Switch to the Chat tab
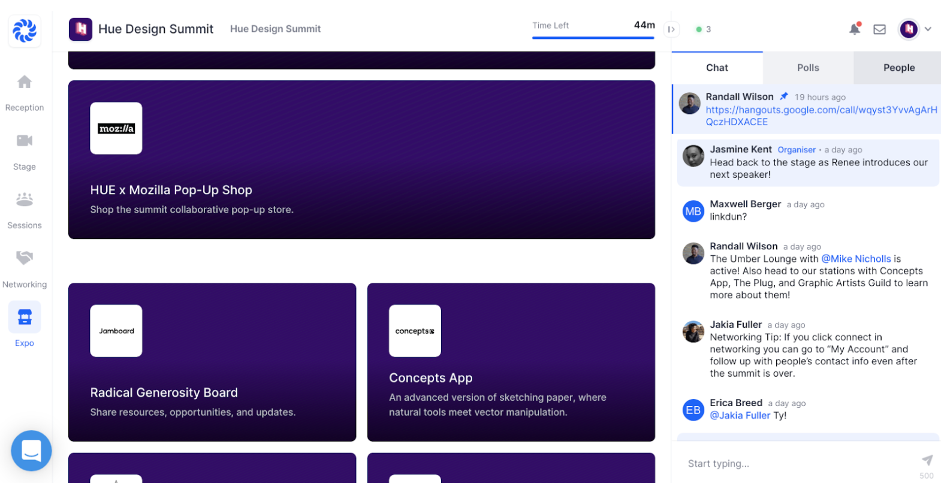Viewport: 941px width, 490px height. (717, 68)
